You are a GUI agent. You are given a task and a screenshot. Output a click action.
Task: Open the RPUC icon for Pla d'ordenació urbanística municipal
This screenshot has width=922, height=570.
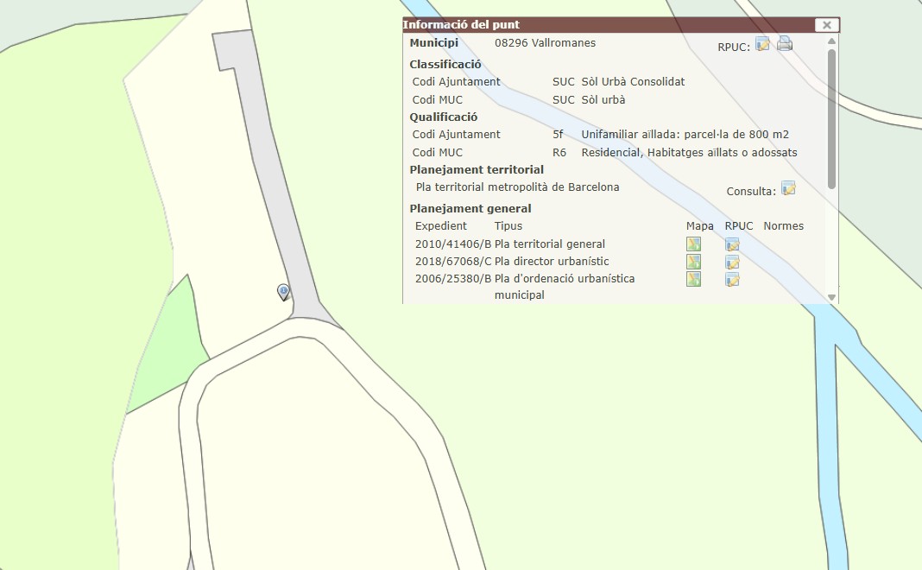click(732, 279)
